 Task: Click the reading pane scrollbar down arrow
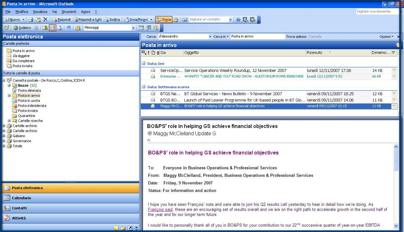(396, 226)
